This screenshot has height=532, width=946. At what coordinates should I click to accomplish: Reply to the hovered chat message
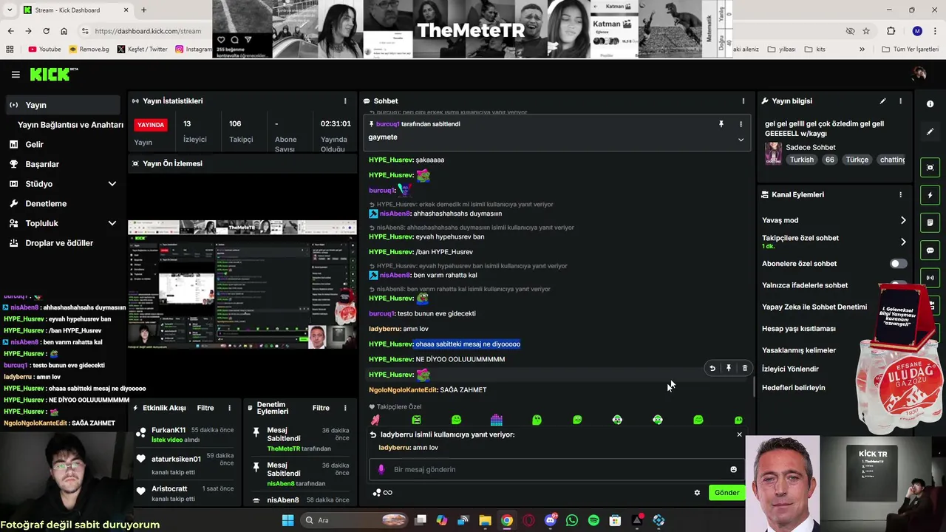click(x=712, y=368)
